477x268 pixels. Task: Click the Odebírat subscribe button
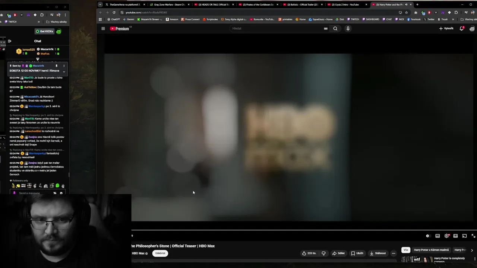160,253
